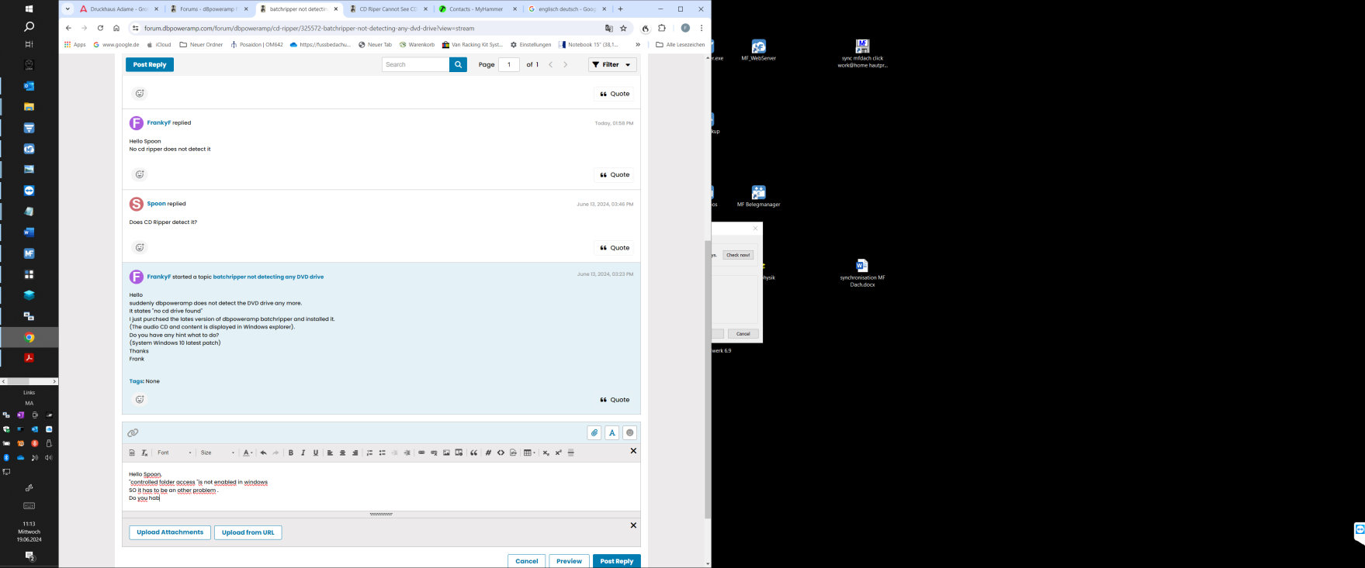The image size is (1365, 568).
Task: Open the Font dropdown in editor toolbar
Action: click(x=175, y=453)
